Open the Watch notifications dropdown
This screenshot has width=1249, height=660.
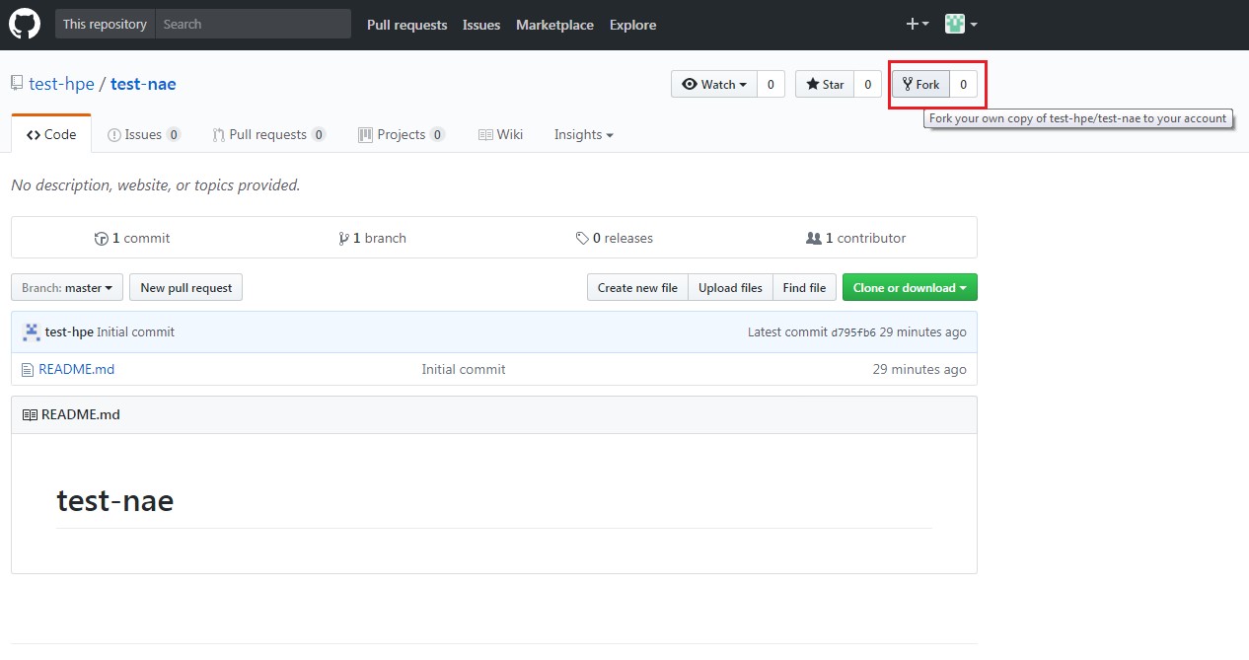click(714, 84)
